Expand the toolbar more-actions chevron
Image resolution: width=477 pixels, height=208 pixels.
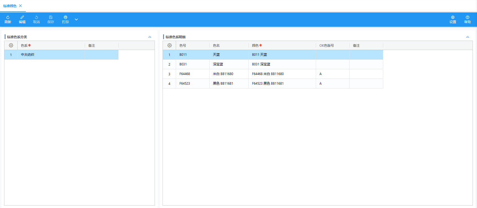(x=76, y=20)
